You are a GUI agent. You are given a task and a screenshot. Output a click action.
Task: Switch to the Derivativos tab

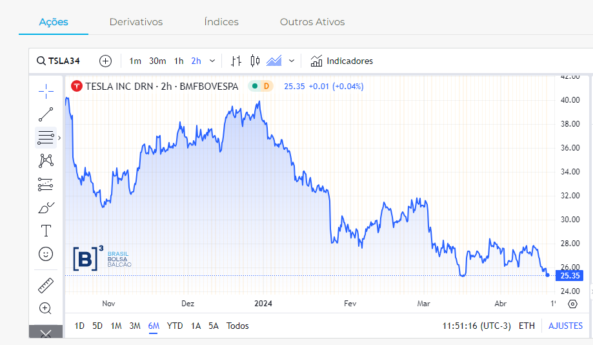point(136,22)
